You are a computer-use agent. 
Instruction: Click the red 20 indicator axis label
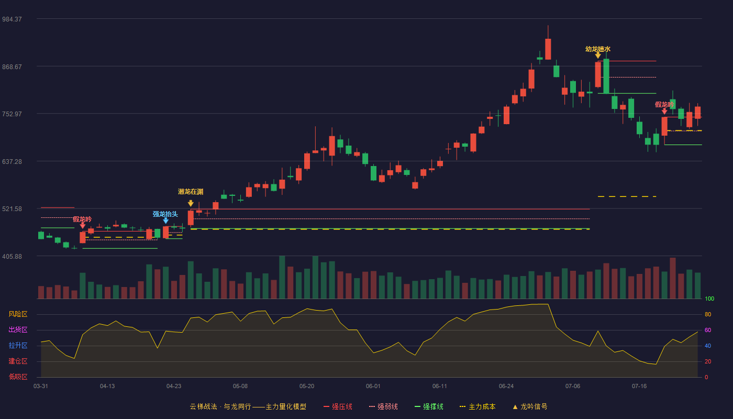pos(708,362)
